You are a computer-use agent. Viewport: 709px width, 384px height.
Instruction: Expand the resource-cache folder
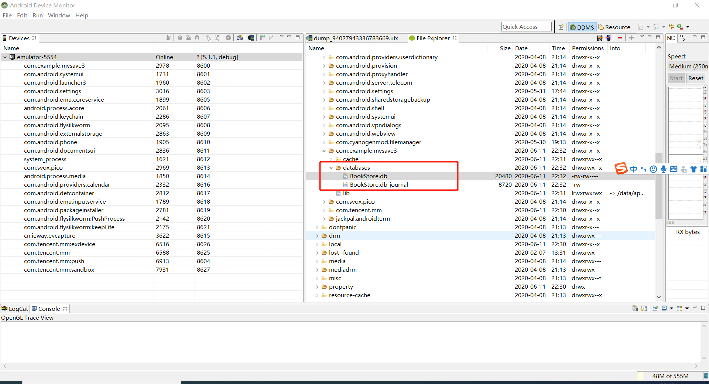tap(317, 295)
